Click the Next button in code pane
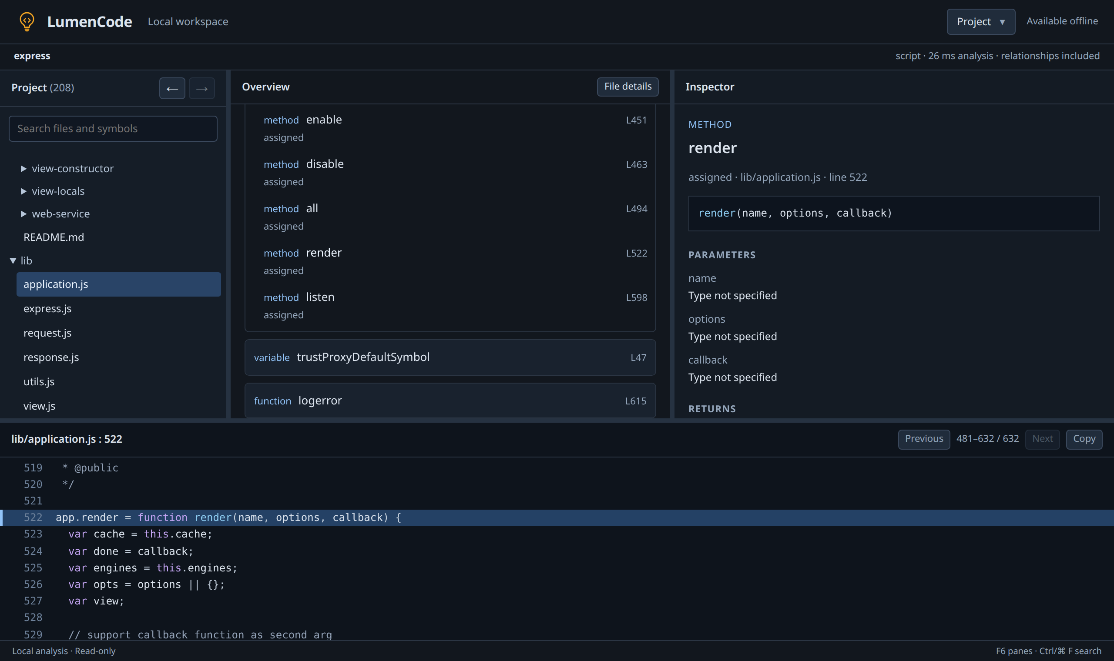This screenshot has width=1114, height=661. coord(1042,439)
